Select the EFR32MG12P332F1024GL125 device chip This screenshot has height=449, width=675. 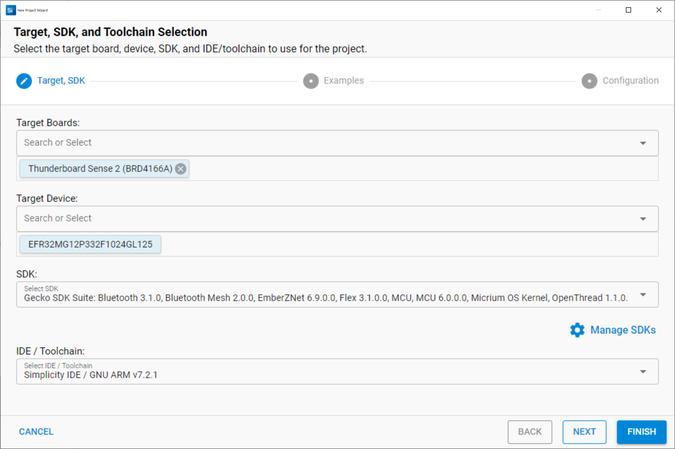tap(90, 244)
